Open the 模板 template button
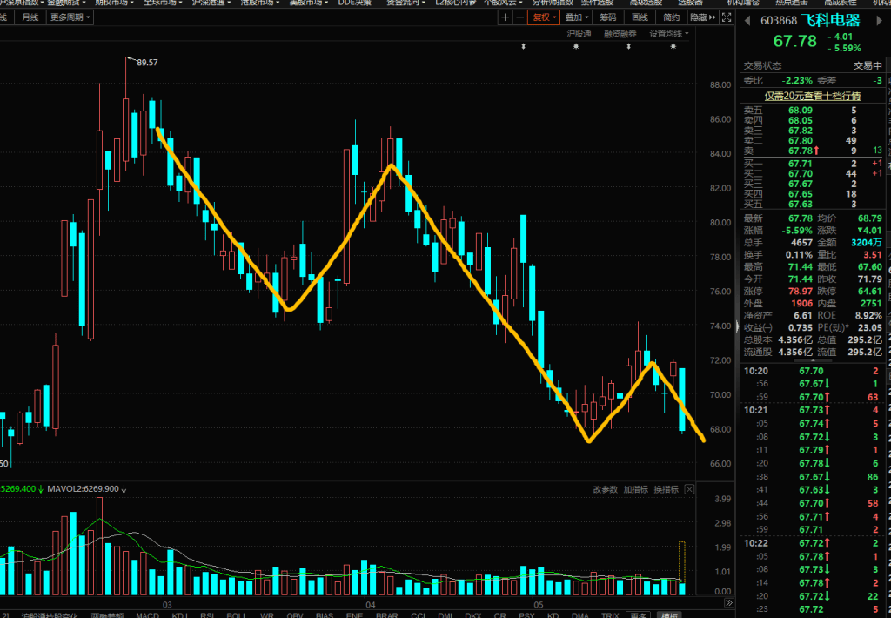Viewport: 891px width, 618px height. tap(669, 615)
